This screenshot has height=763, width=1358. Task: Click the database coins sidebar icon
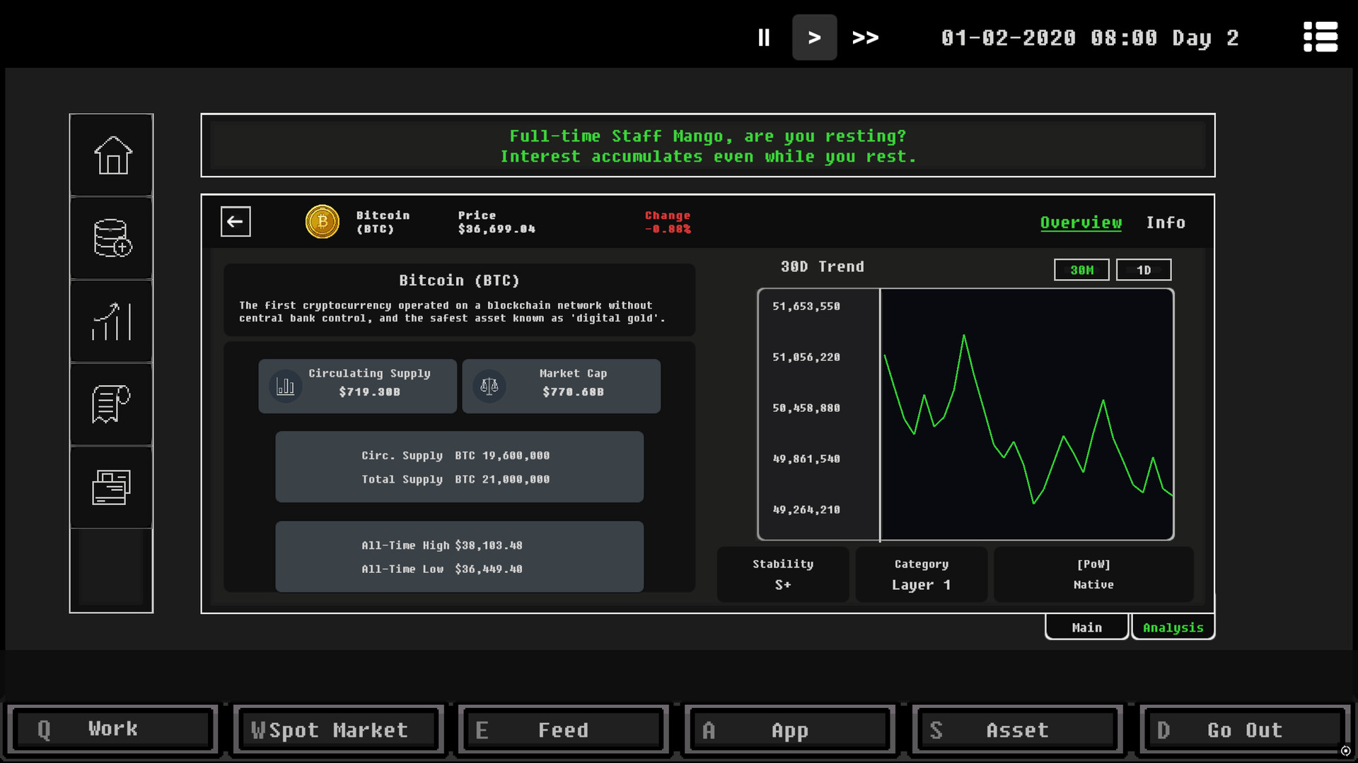[x=112, y=238]
